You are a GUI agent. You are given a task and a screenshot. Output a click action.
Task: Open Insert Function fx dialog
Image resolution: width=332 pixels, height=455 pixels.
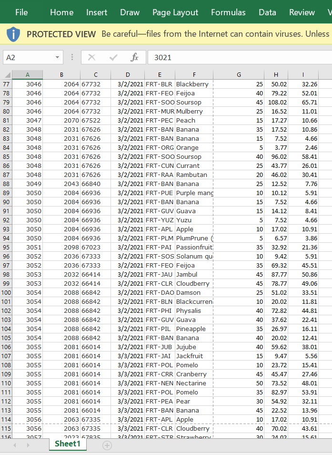click(x=134, y=57)
